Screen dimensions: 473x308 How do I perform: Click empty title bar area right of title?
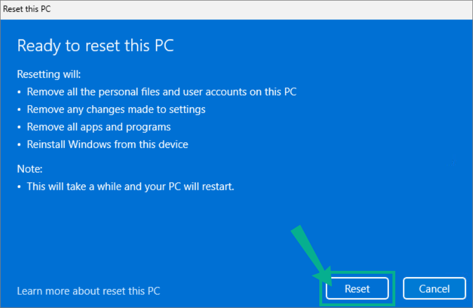259,9
